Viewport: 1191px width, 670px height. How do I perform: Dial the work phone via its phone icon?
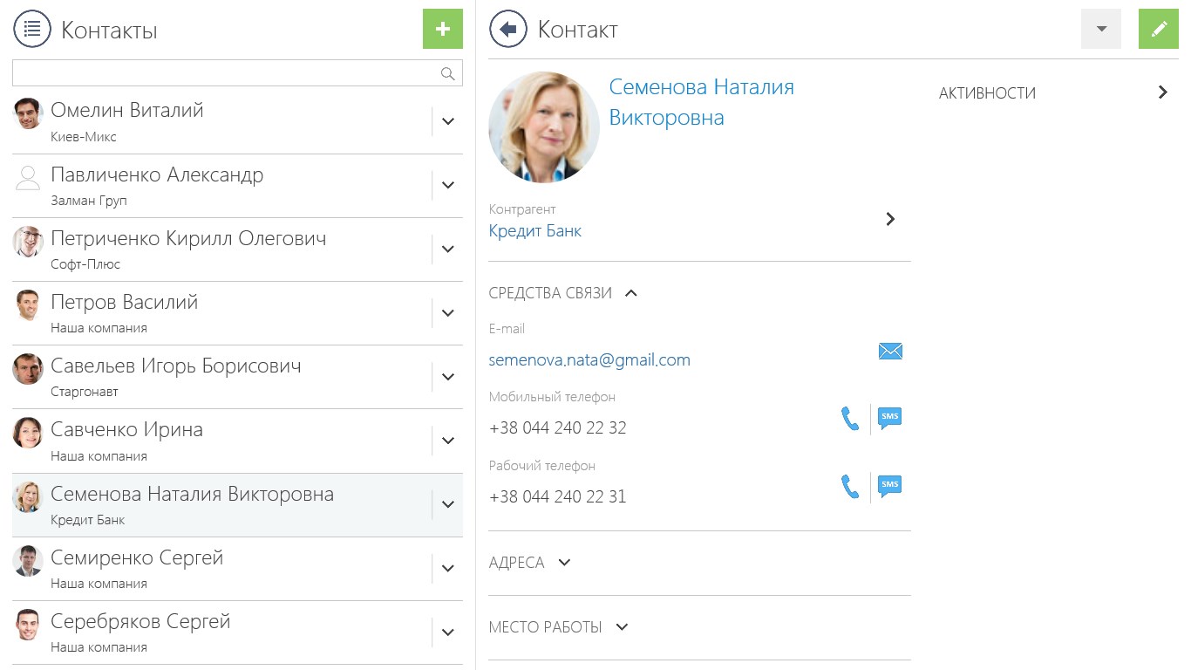pyautogui.click(x=850, y=487)
